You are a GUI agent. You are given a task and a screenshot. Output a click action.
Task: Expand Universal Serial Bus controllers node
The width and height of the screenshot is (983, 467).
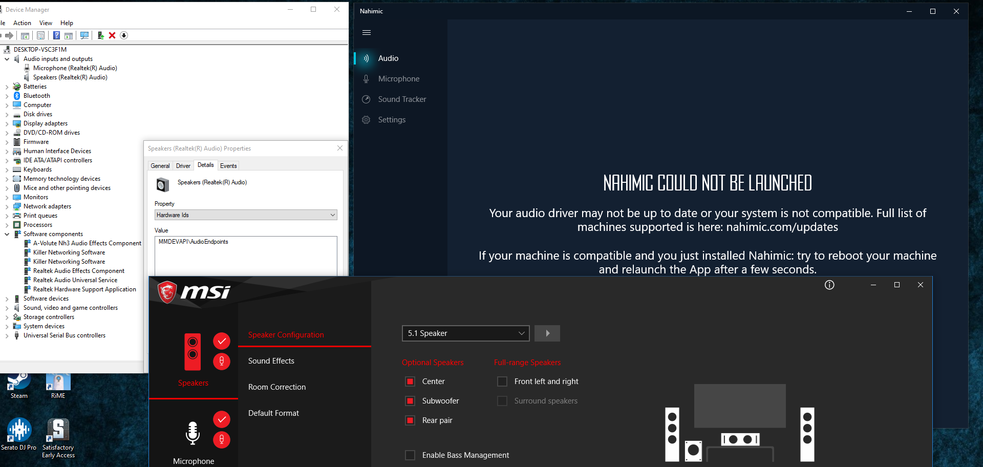pos(7,335)
